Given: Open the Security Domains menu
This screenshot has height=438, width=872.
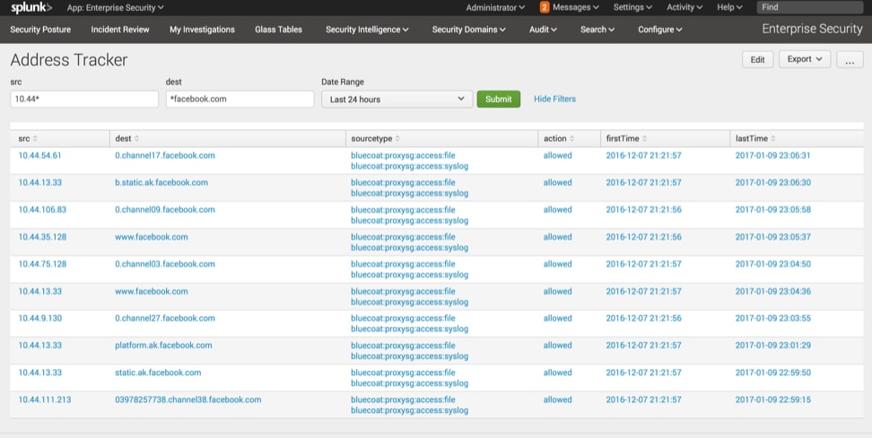Looking at the screenshot, I should coord(469,30).
